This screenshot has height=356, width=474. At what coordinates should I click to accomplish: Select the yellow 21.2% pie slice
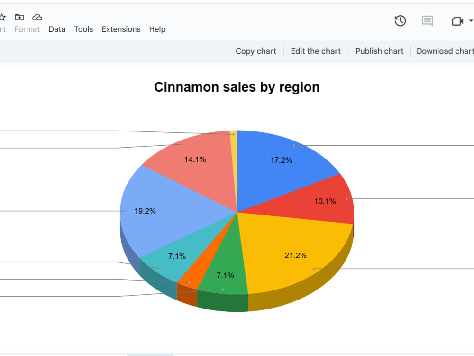295,255
